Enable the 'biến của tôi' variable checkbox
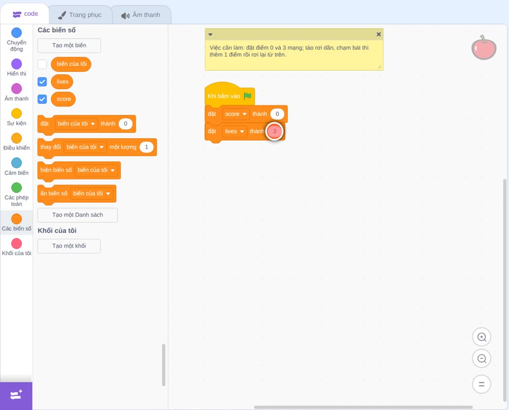Viewport: 509px width, 410px height. point(42,64)
